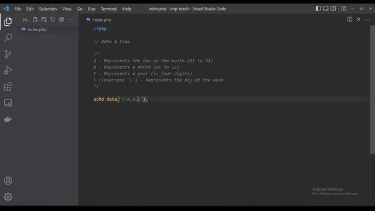
Task: Click the 'day of the month' comment line
Action: pyautogui.click(x=153, y=61)
